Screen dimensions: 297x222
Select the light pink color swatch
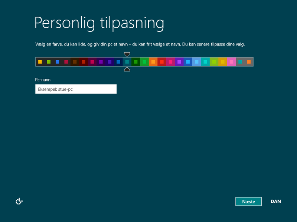tap(232, 62)
